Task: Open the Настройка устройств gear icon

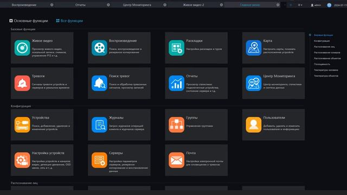Action: coord(22,160)
